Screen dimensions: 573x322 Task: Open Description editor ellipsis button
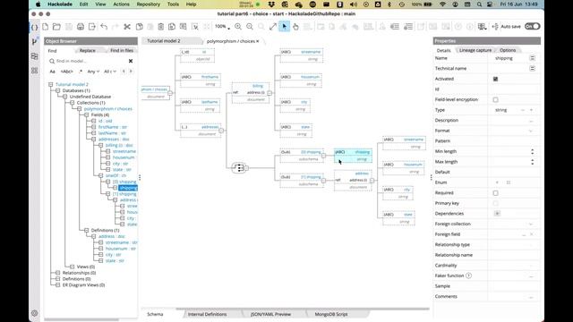pos(531,121)
